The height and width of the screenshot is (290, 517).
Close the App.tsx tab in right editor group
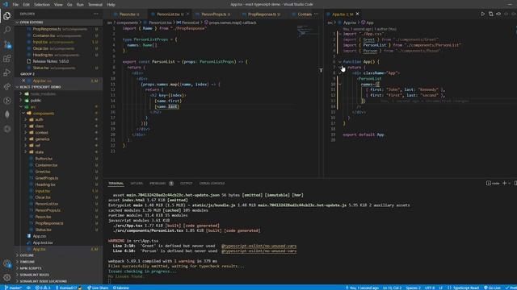[357, 14]
